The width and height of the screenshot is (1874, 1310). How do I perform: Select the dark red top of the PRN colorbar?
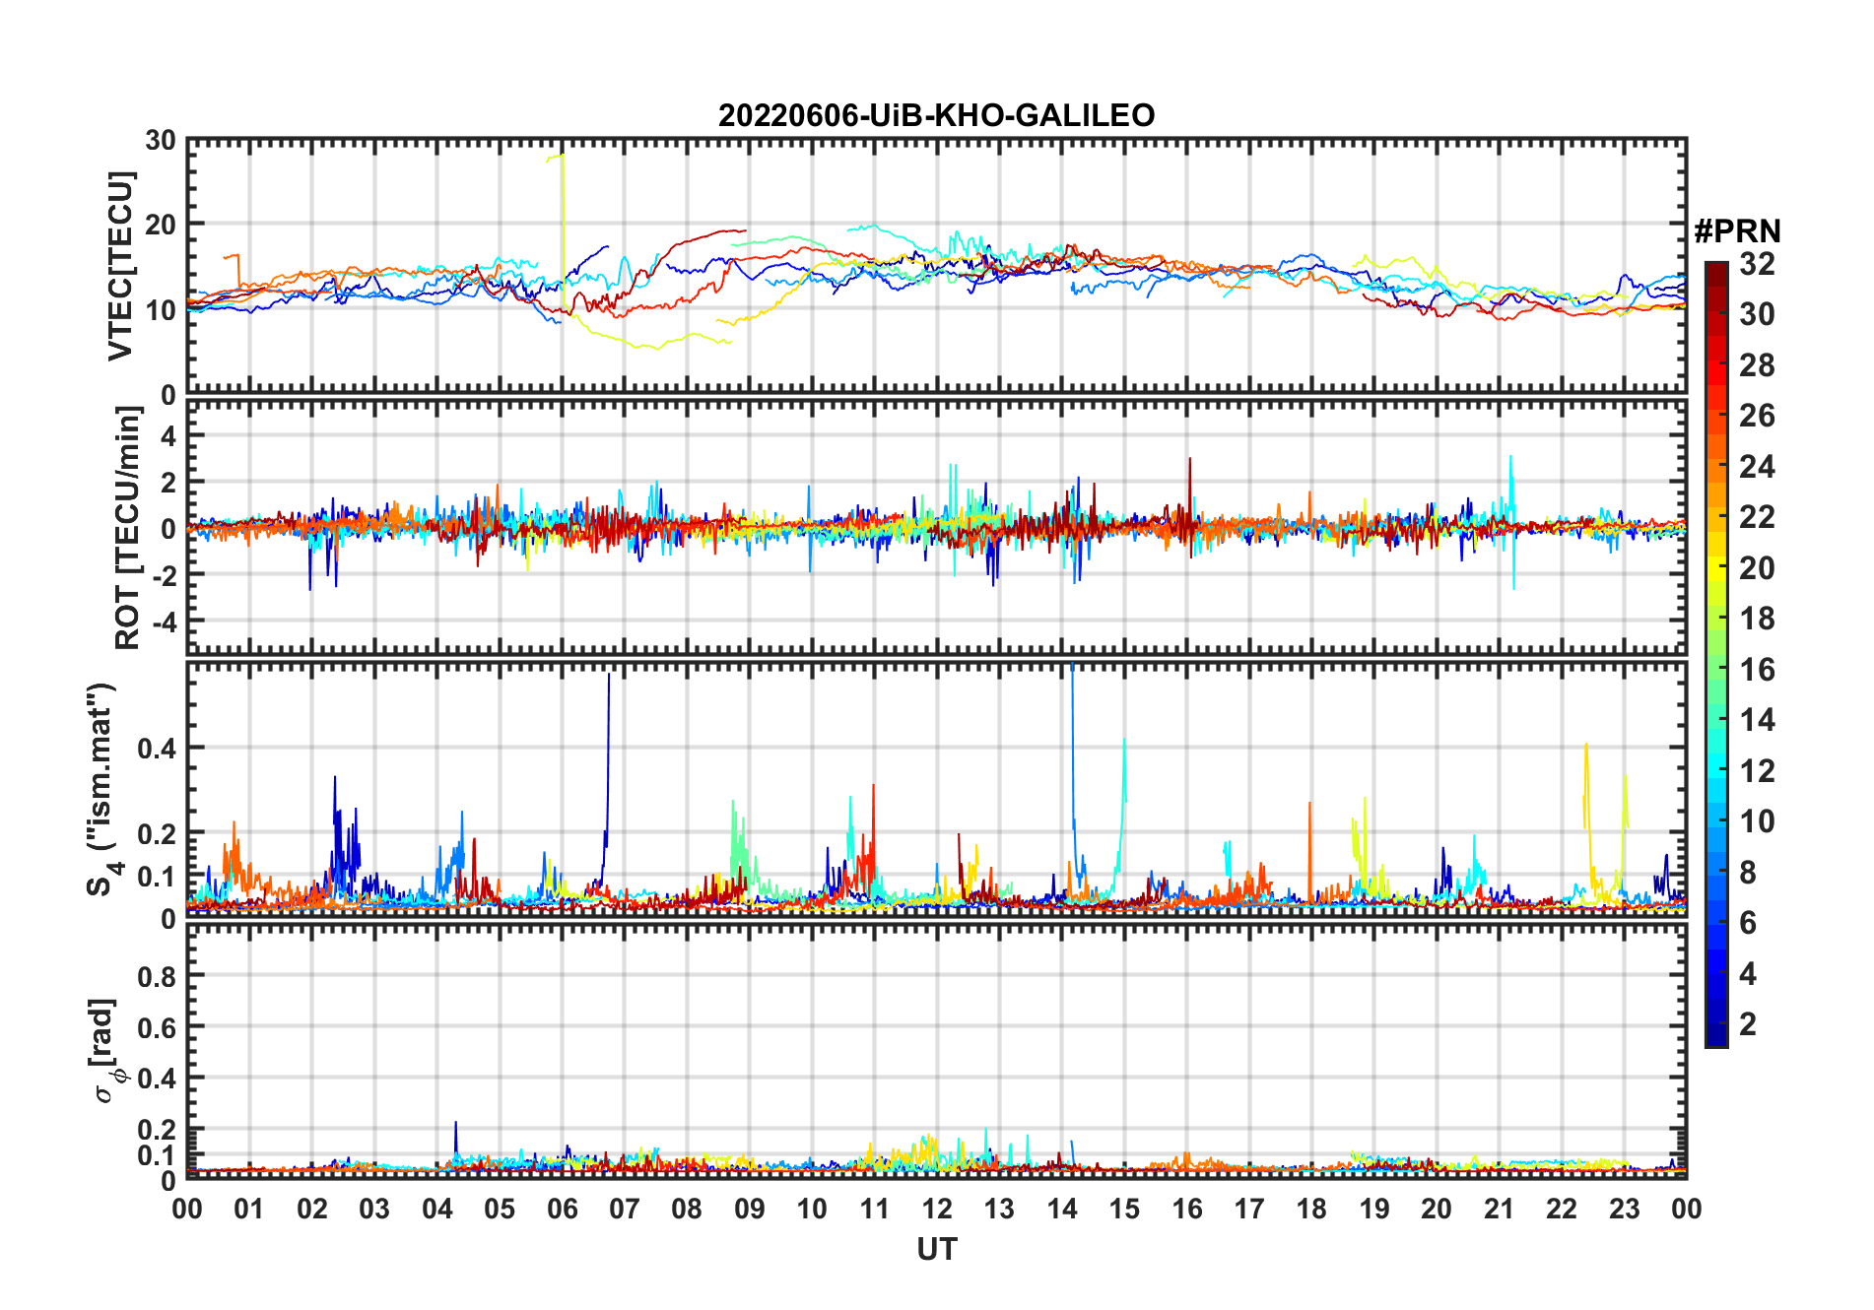tap(1716, 271)
